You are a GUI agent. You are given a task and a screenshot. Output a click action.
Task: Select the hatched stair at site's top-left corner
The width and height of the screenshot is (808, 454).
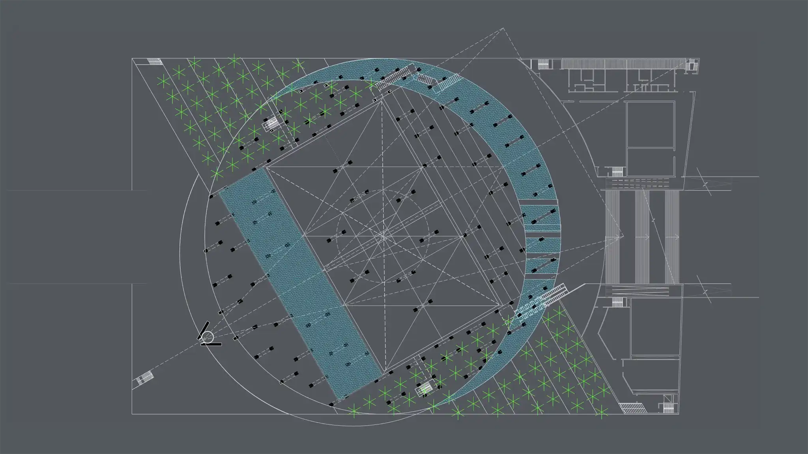click(x=154, y=61)
